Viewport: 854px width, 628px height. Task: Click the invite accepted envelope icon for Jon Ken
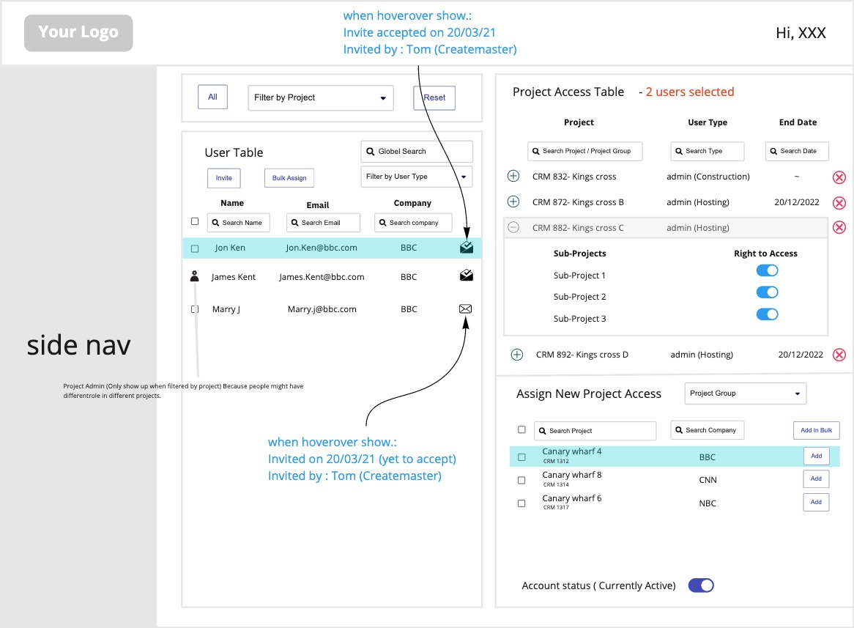(x=466, y=248)
